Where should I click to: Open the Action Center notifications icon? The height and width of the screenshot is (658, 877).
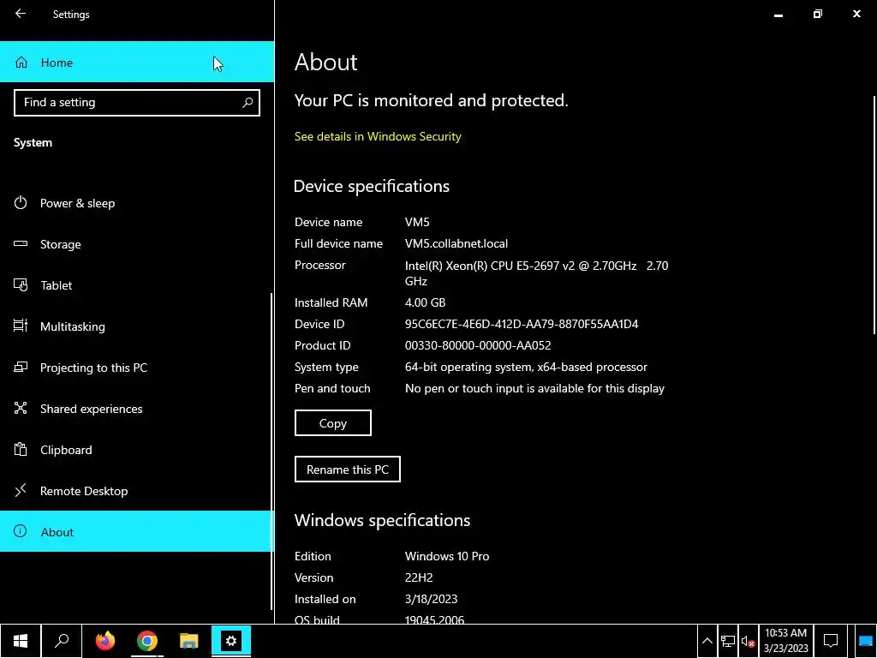(x=831, y=641)
